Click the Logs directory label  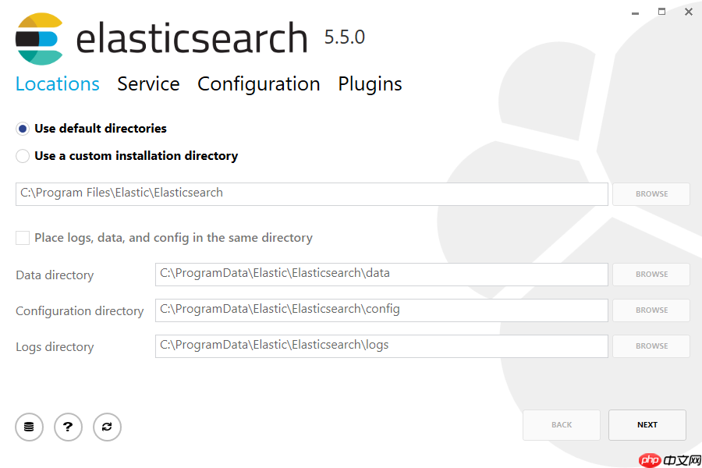click(x=55, y=347)
